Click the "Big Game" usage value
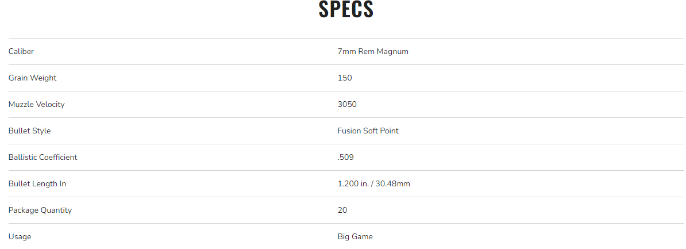This screenshot has width=686, height=249. pyautogui.click(x=355, y=237)
